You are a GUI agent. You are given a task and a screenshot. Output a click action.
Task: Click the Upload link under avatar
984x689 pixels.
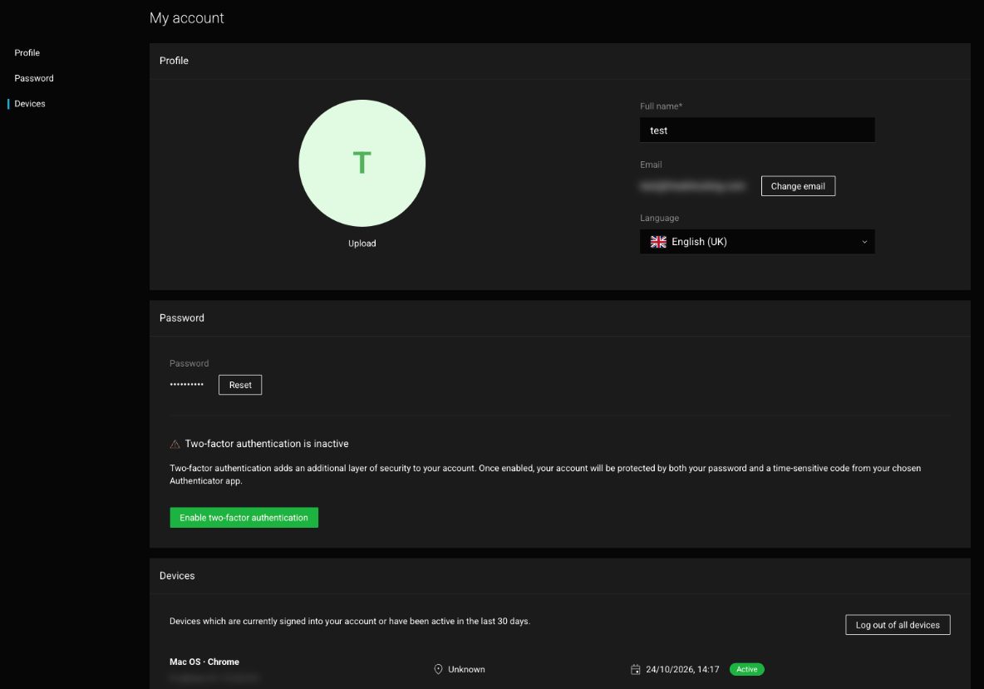[362, 244]
